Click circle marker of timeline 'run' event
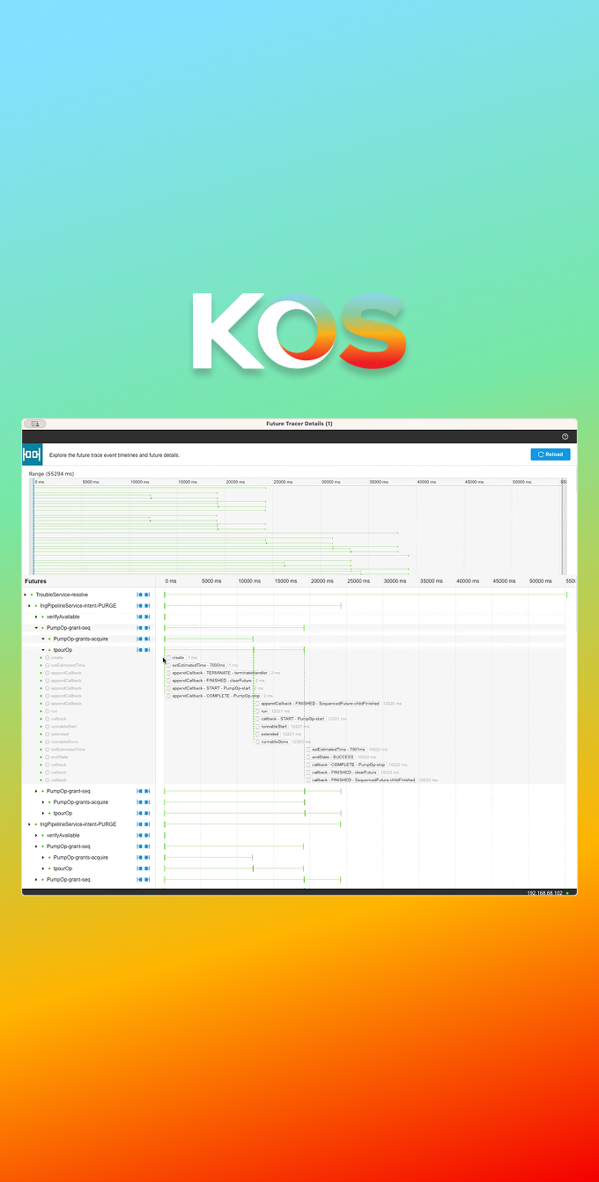This screenshot has height=1182, width=599. [257, 711]
